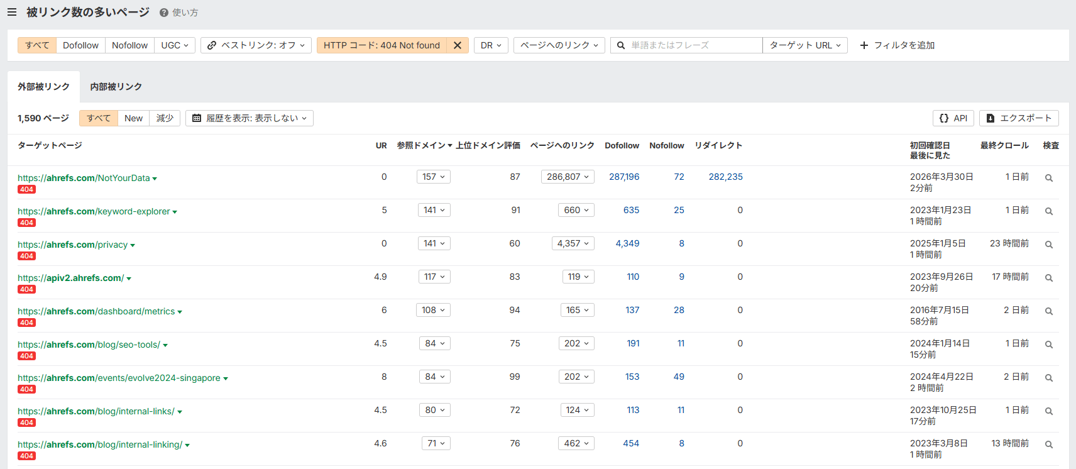Inspect the blog/internal-linking row with magnifier
1076x469 pixels.
click(x=1049, y=444)
